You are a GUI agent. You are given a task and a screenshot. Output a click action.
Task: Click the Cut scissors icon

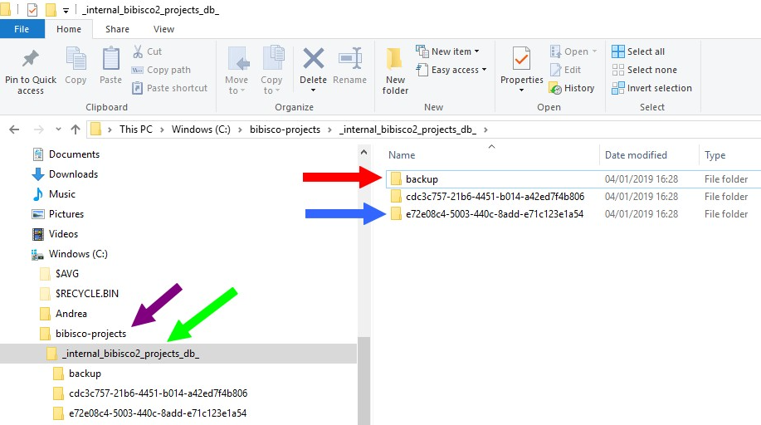138,51
